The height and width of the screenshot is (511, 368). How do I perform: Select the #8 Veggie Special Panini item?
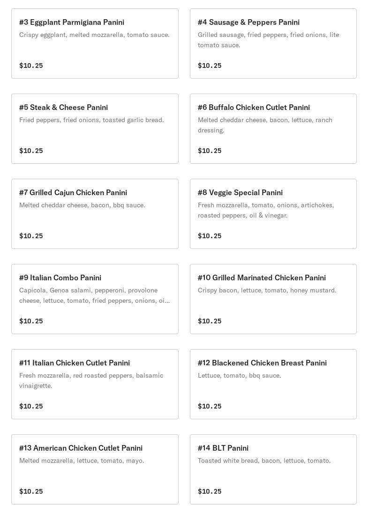click(x=240, y=193)
